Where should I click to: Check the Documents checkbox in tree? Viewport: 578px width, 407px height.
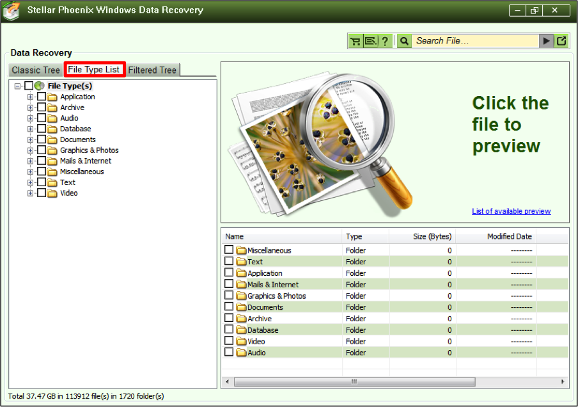(42, 140)
